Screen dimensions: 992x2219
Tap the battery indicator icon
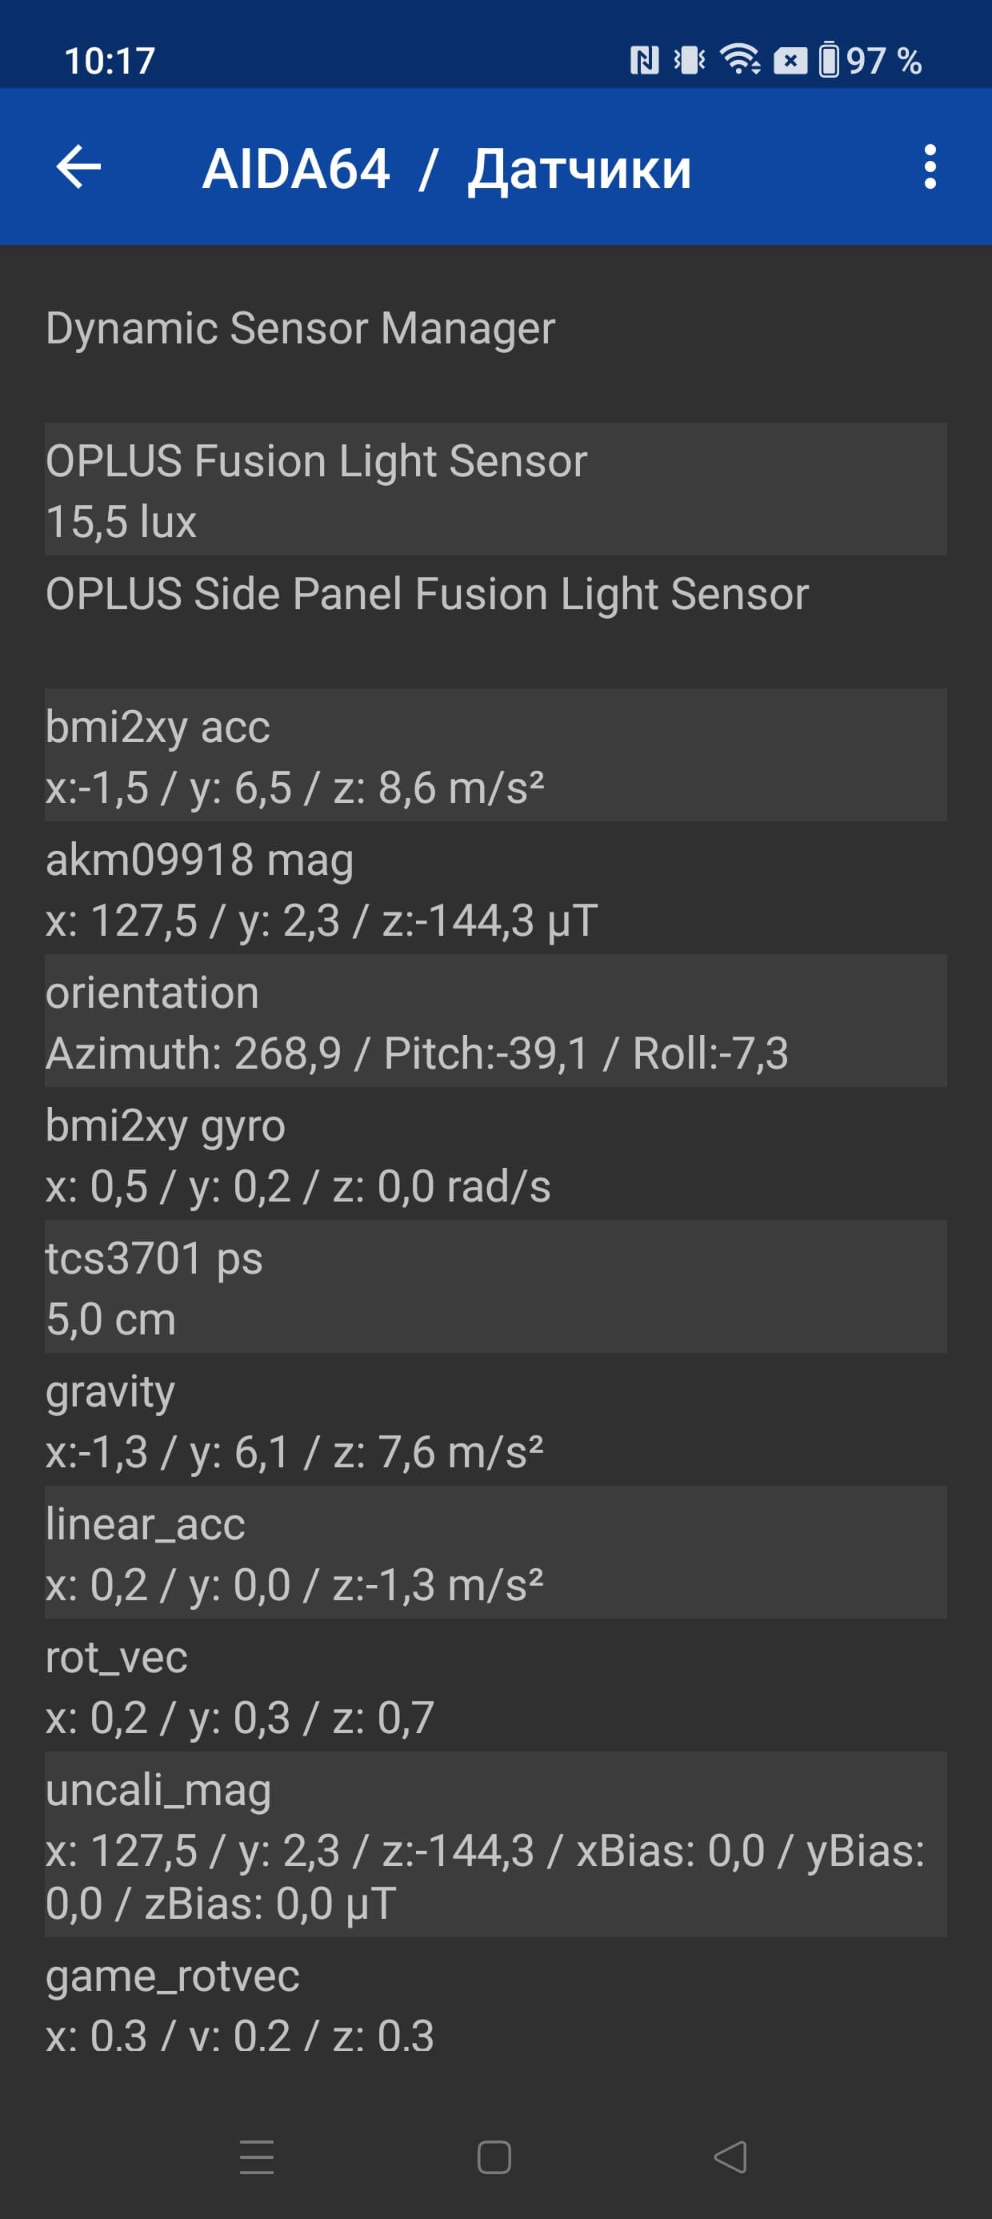(x=828, y=60)
